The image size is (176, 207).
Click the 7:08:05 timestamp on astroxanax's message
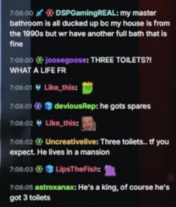click(x=21, y=187)
